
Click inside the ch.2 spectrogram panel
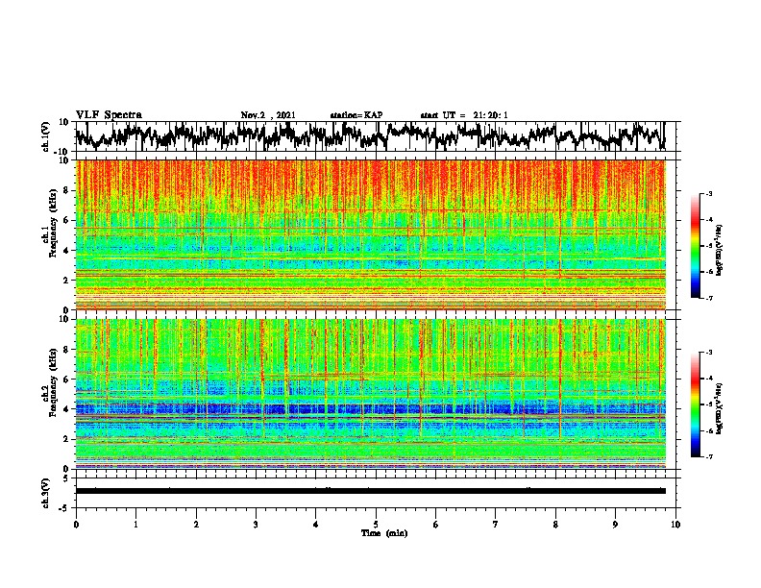370,394
